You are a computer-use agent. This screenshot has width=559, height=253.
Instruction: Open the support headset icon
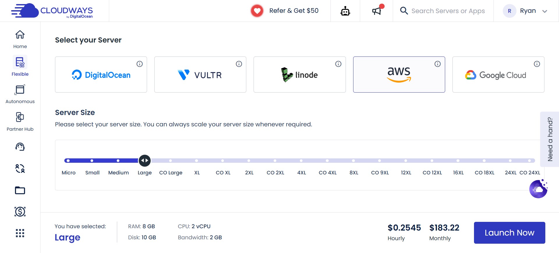20,147
